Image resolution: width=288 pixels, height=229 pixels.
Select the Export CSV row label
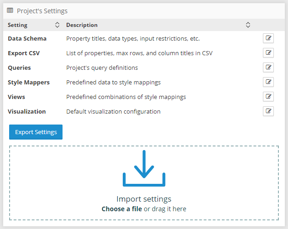(24, 53)
